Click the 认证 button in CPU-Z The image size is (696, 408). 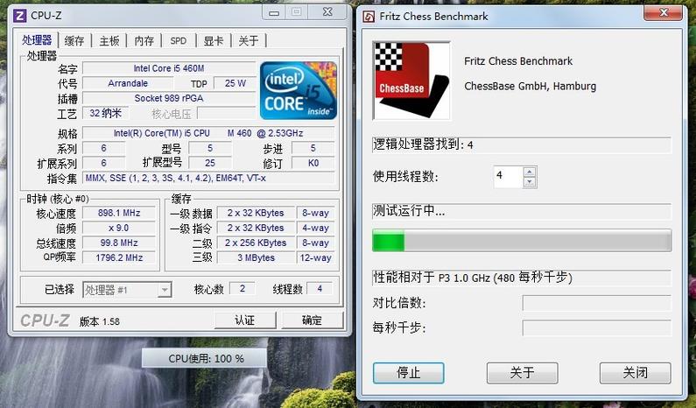[x=245, y=320]
